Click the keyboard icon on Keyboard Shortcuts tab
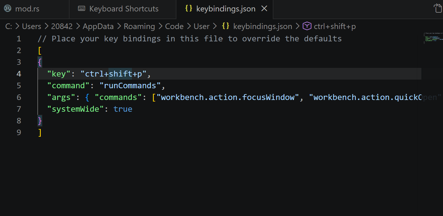The width and height of the screenshot is (443, 216). tap(82, 9)
